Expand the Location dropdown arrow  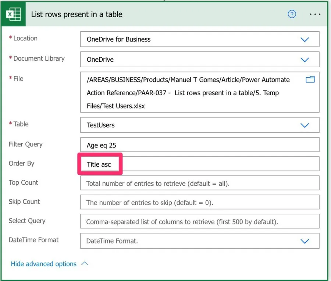point(305,39)
